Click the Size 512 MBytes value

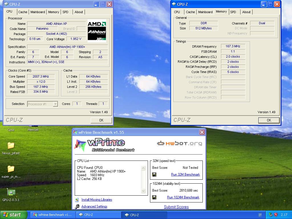203,28
